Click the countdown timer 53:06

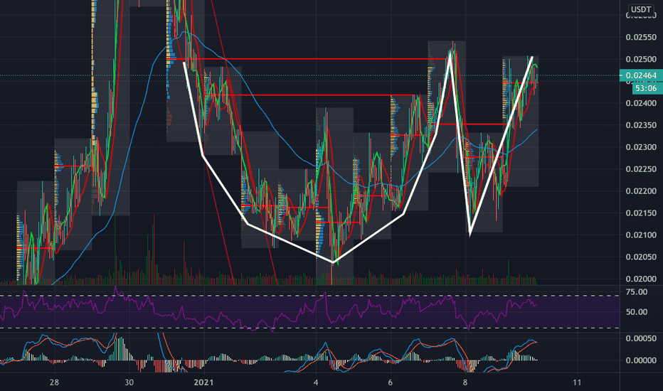[x=647, y=88]
